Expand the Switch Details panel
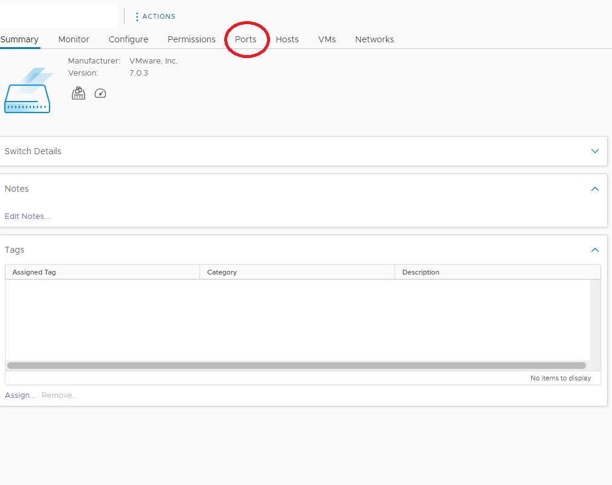 (595, 151)
